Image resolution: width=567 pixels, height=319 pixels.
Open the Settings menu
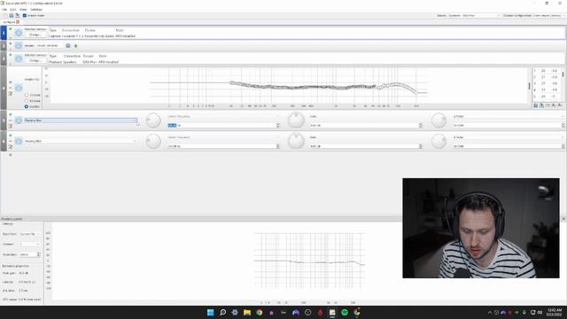35,10
